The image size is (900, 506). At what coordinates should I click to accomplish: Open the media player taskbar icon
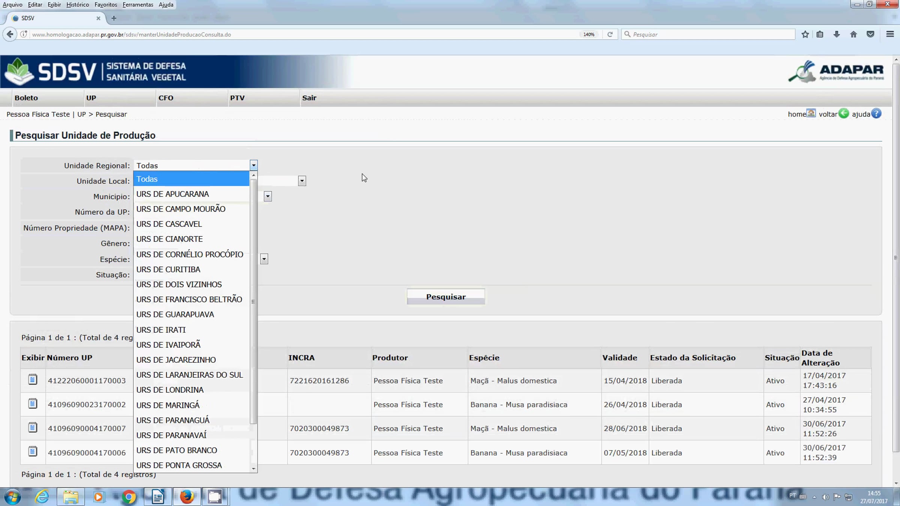tap(98, 497)
